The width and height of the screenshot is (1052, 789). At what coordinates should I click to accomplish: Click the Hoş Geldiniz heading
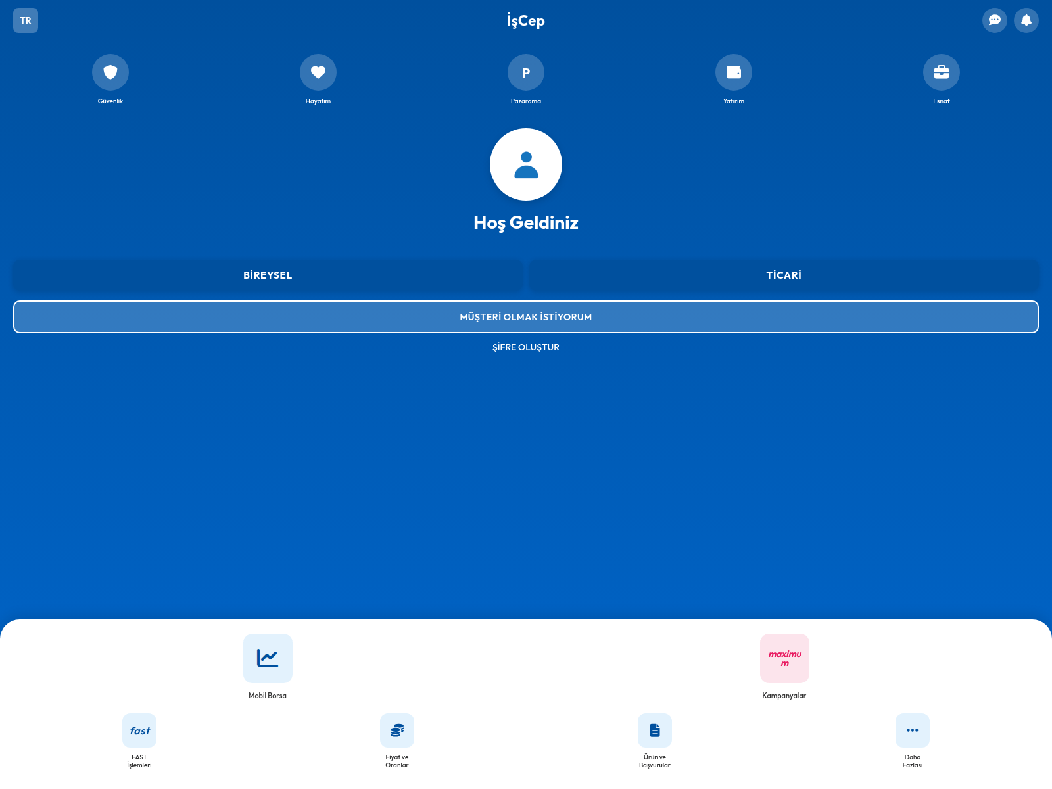(526, 223)
